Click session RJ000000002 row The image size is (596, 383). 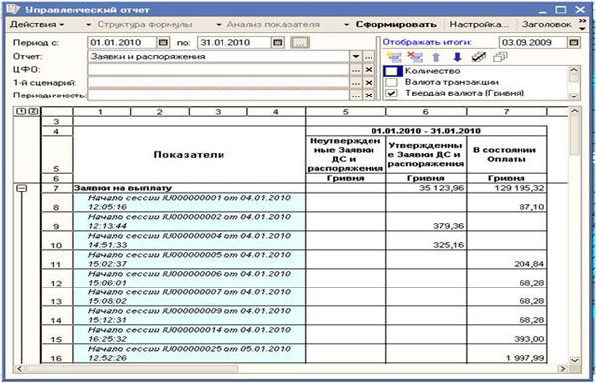(x=189, y=222)
